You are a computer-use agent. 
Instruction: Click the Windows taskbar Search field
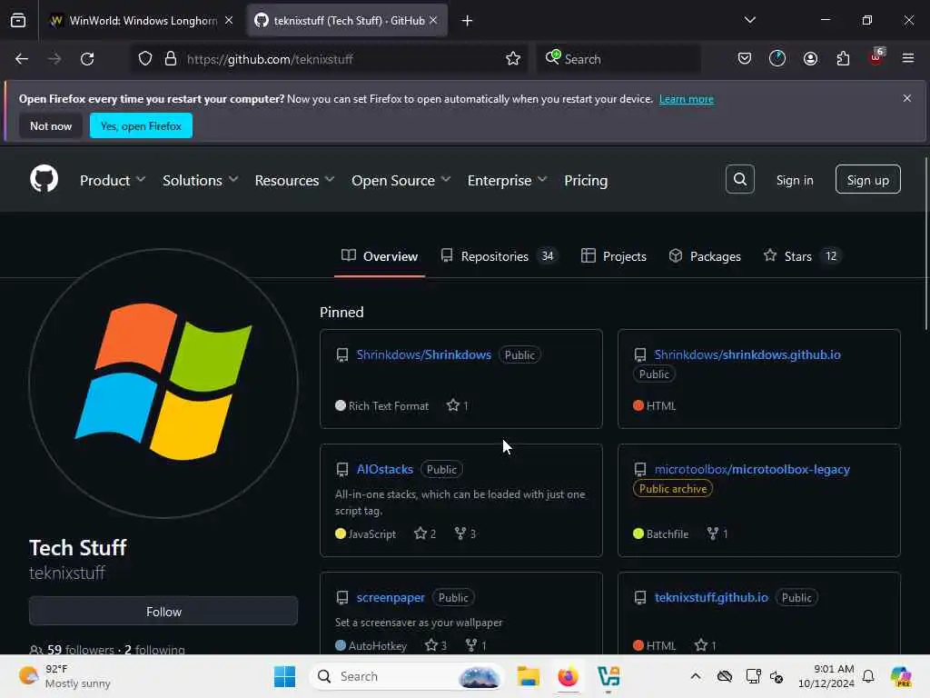[406, 676]
